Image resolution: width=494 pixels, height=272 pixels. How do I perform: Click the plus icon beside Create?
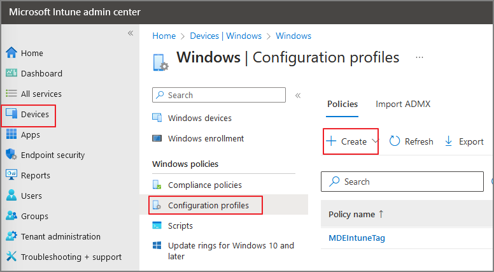click(x=331, y=141)
